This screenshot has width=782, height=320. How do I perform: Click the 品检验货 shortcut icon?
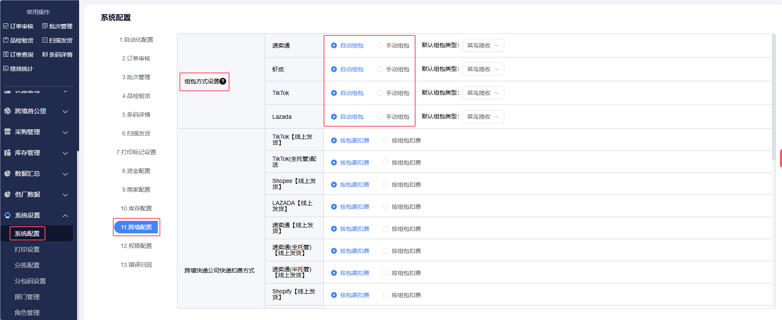click(x=6, y=40)
